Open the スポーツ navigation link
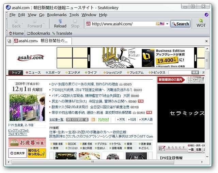The height and width of the screenshot is (173, 218). (54, 73)
